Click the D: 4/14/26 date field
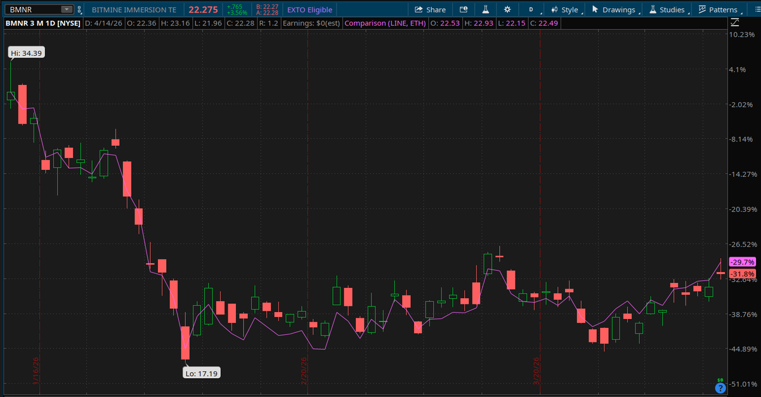The height and width of the screenshot is (397, 761). coord(104,23)
